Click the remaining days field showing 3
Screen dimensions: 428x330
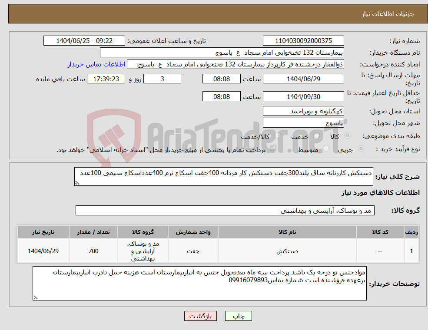(162, 79)
